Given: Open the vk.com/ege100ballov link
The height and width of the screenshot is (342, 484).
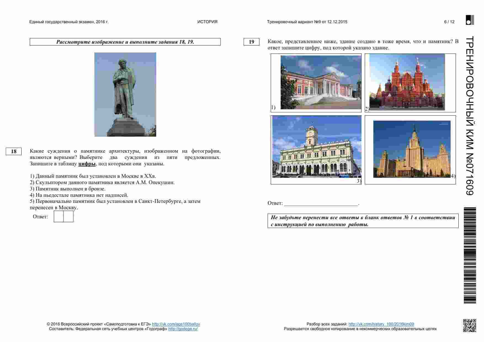Looking at the screenshot, I should pos(176,324).
